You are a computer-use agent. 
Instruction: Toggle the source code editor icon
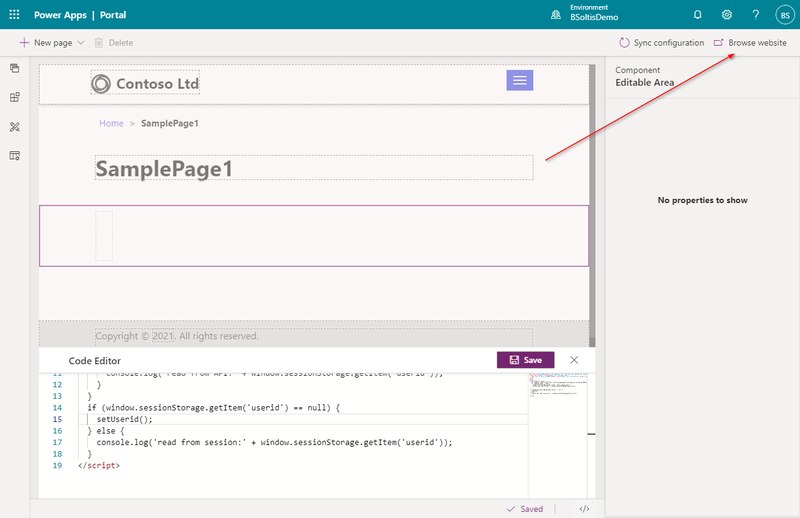(584, 509)
